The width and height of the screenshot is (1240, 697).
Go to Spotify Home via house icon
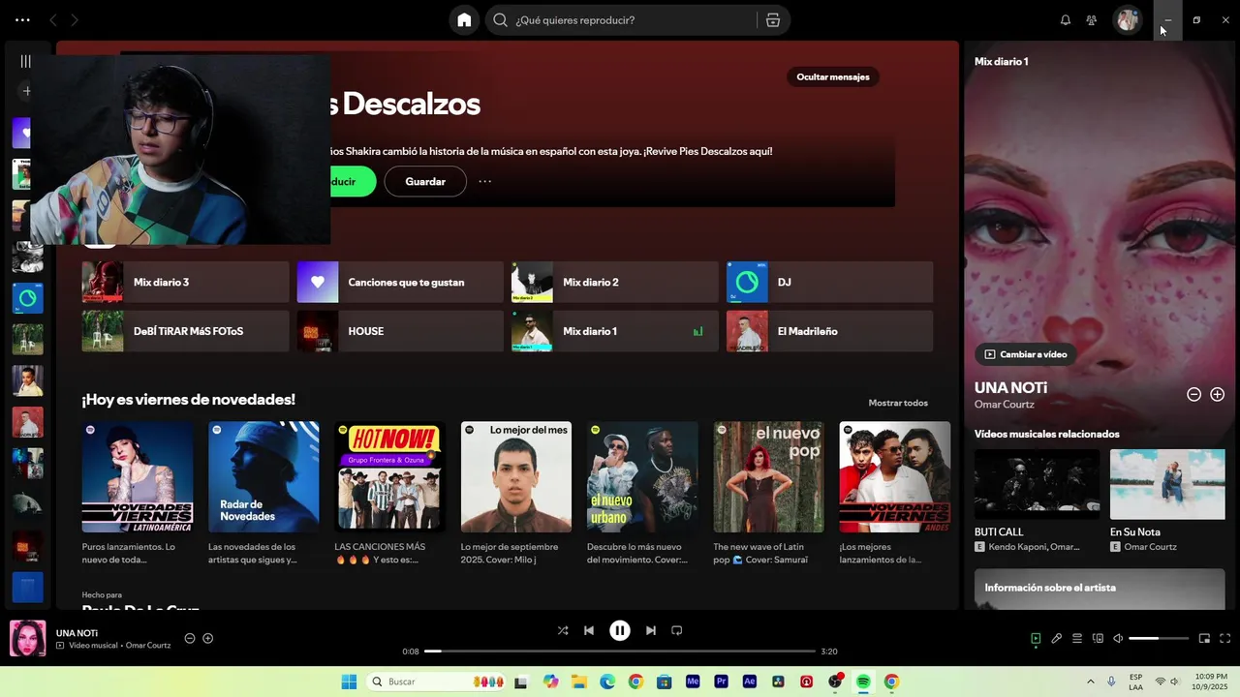click(464, 20)
